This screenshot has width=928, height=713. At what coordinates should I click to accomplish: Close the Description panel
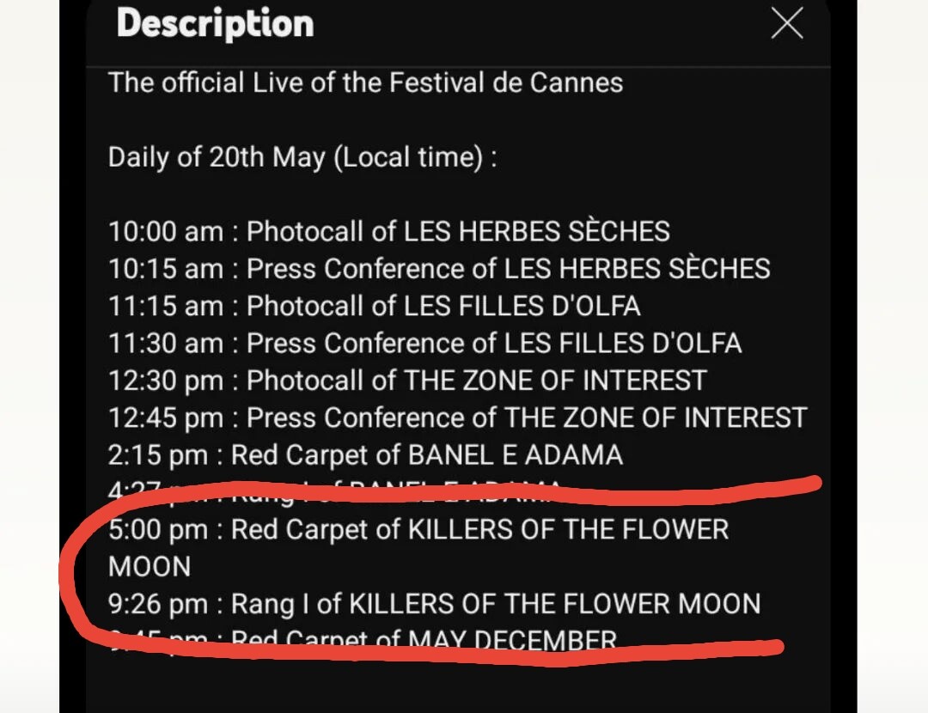[786, 25]
